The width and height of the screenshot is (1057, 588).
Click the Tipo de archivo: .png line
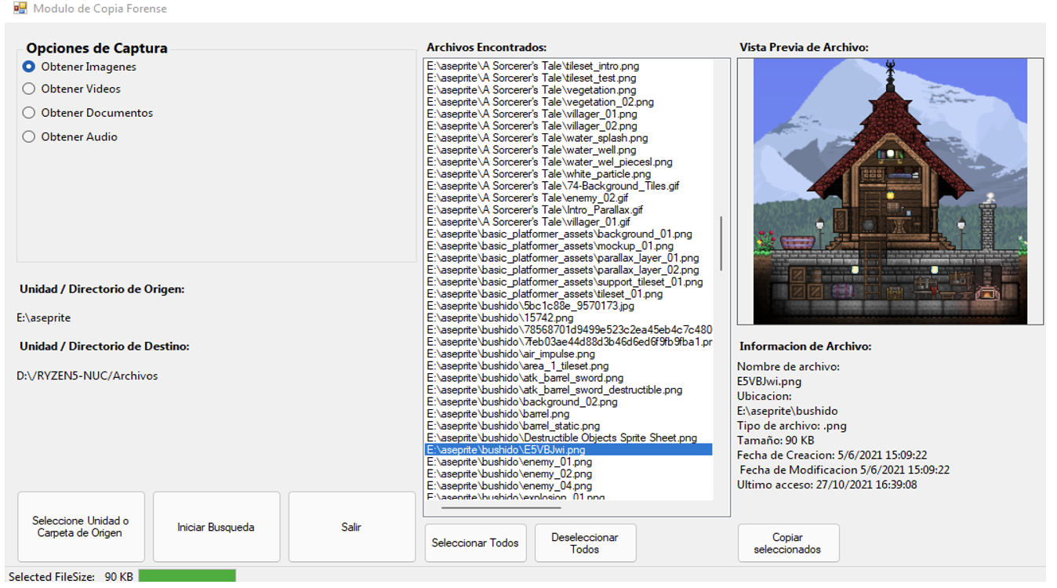coord(792,426)
